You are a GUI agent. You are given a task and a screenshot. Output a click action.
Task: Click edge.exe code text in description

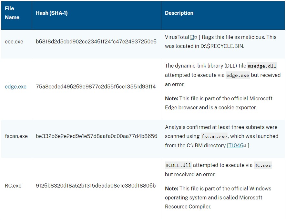[x=238, y=75]
